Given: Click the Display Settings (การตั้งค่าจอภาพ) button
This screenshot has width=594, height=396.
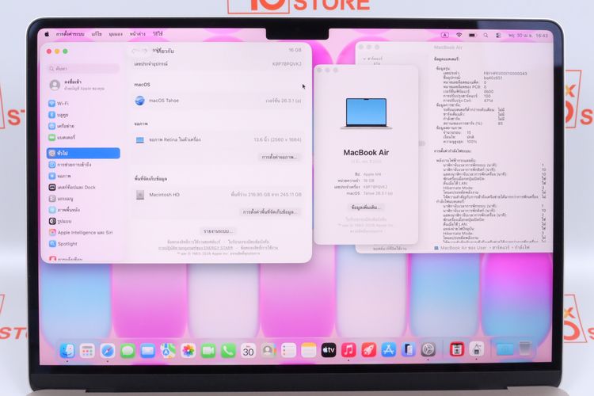Looking at the screenshot, I should tap(280, 157).
